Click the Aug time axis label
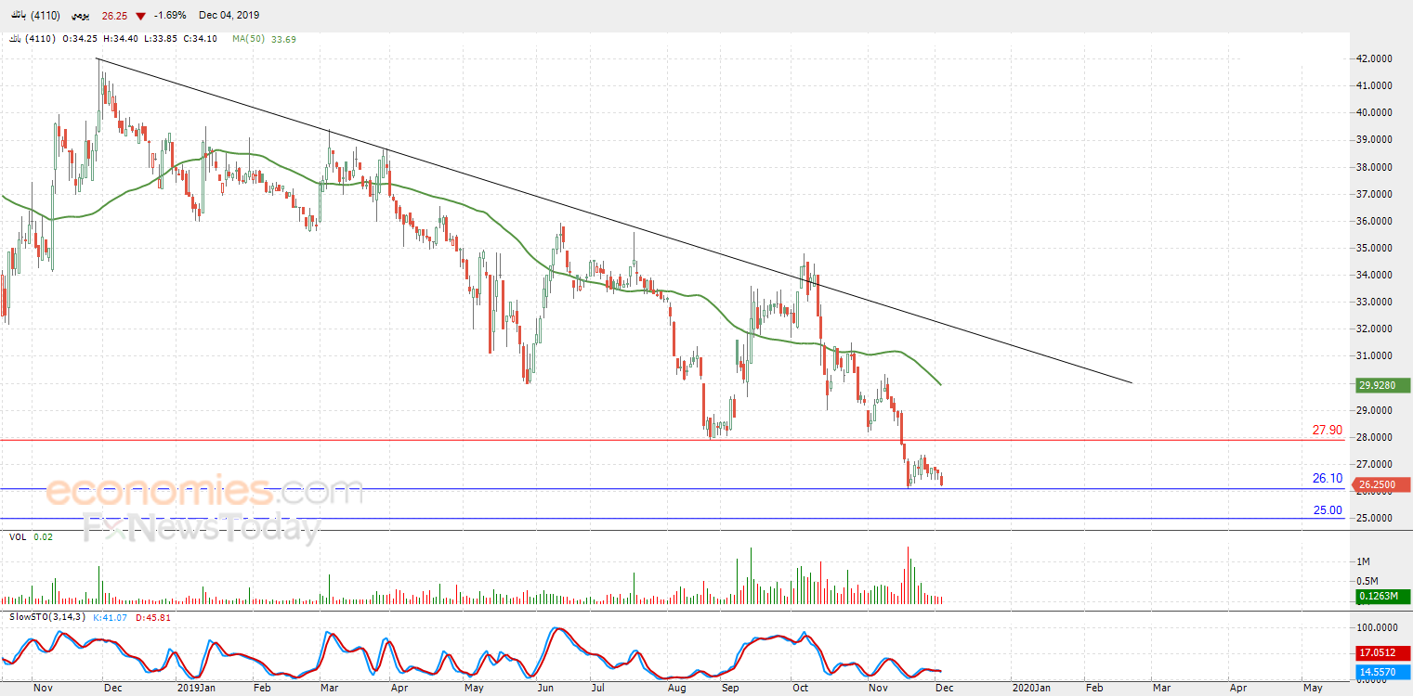Screen dimensions: 1413x696 pyautogui.click(x=677, y=689)
